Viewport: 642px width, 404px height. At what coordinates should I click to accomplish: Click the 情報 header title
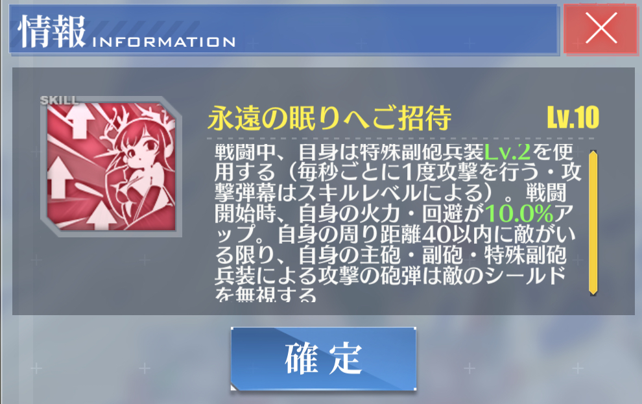52,32
